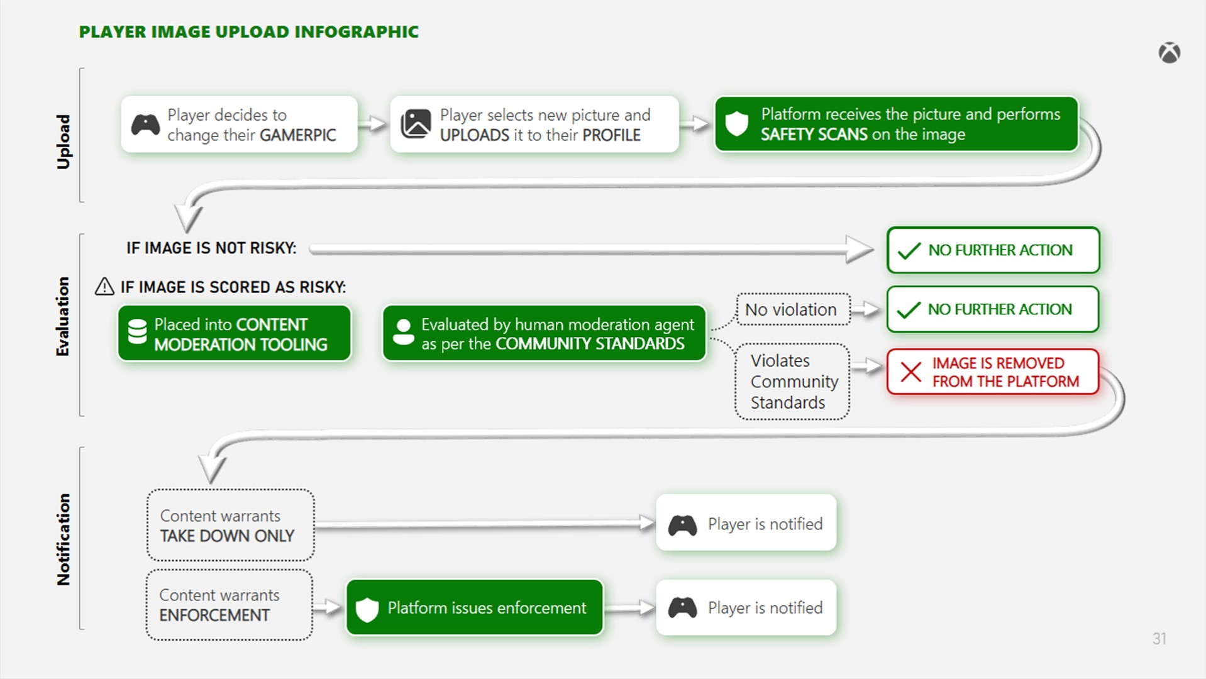This screenshot has width=1206, height=679.
Task: Click the Content Warrants Enforcement box
Action: (229, 605)
